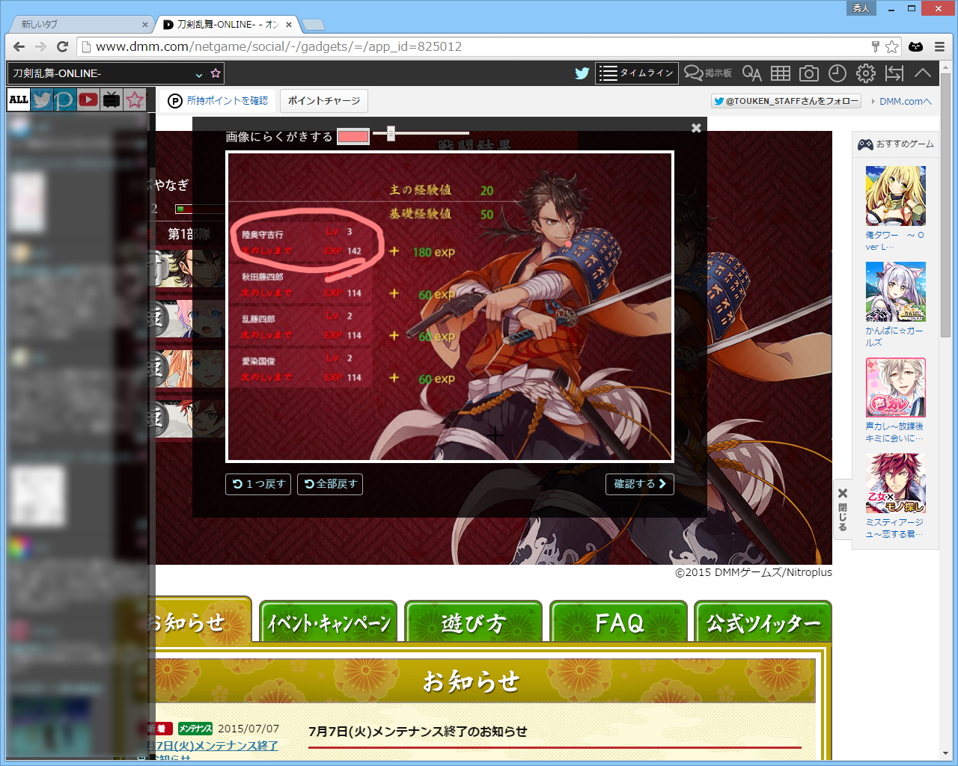Open the 声カレ～放課後 game thumbnail

896,387
